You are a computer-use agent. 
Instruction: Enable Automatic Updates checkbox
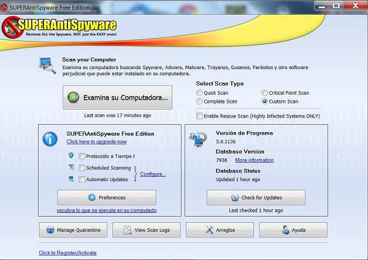(82, 179)
